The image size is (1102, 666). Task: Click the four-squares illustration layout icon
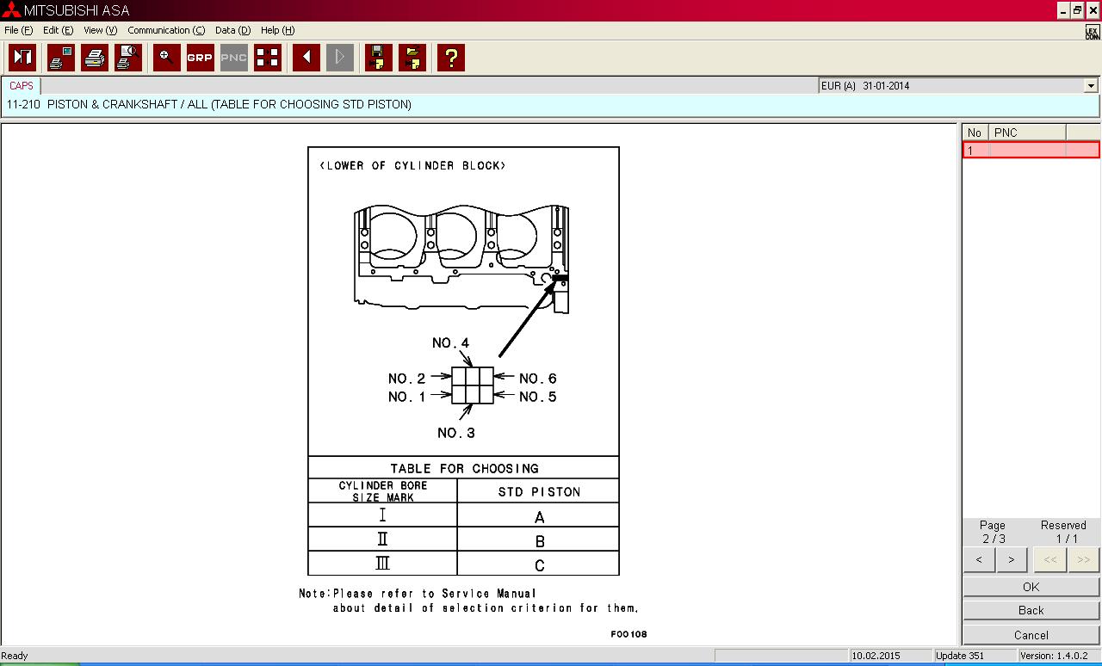click(x=268, y=58)
